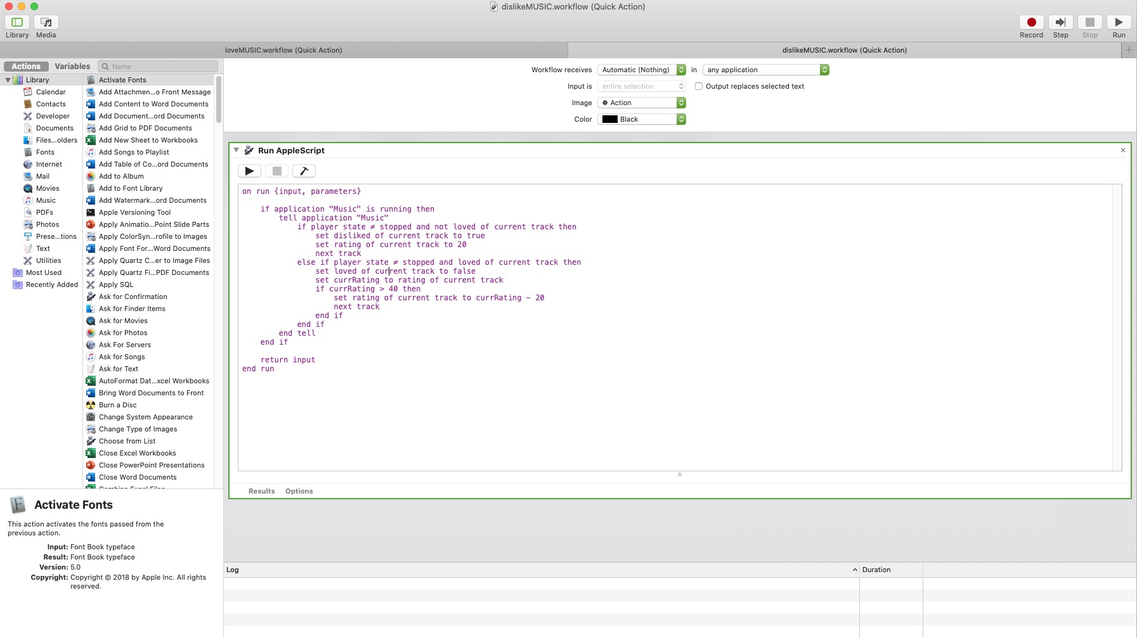Image resolution: width=1137 pixels, height=638 pixels.
Task: Select the Ask for Text action
Action: coord(118,369)
